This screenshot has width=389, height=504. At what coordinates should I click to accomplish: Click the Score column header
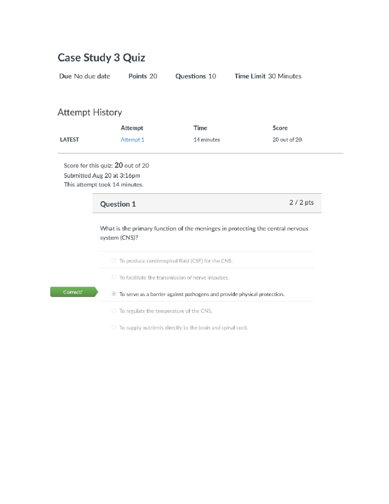pyautogui.click(x=280, y=128)
